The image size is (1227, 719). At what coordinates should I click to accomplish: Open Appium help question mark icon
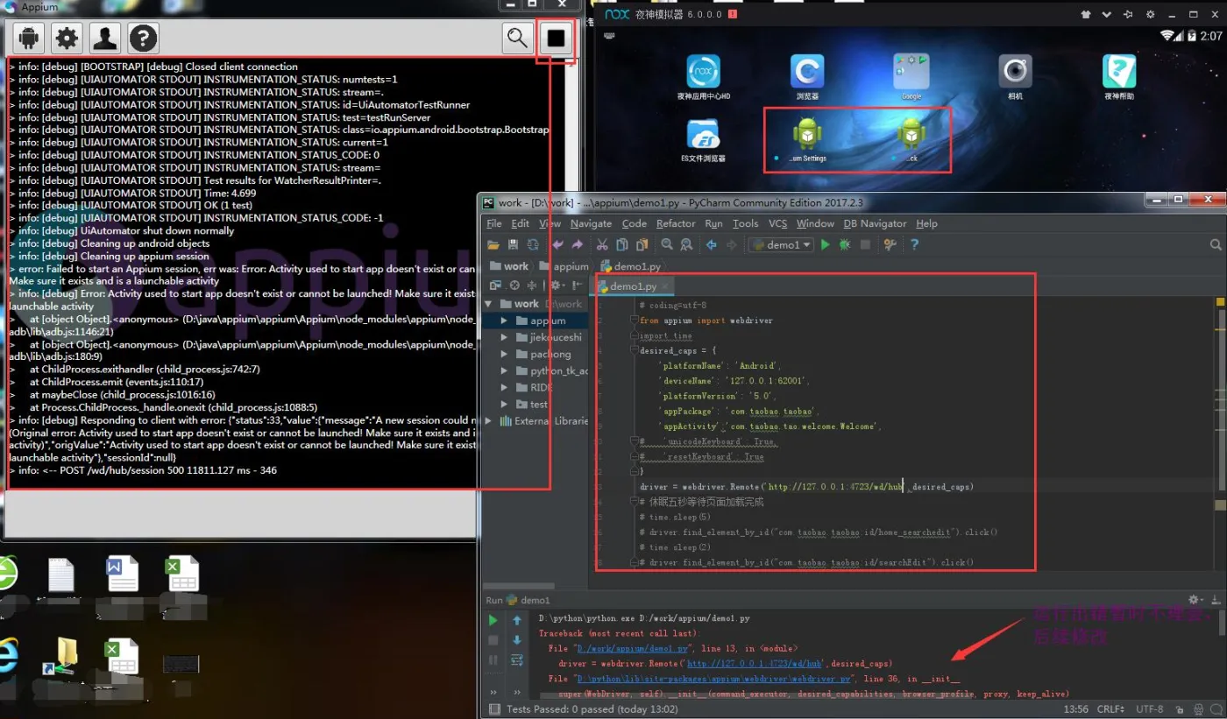pos(144,38)
